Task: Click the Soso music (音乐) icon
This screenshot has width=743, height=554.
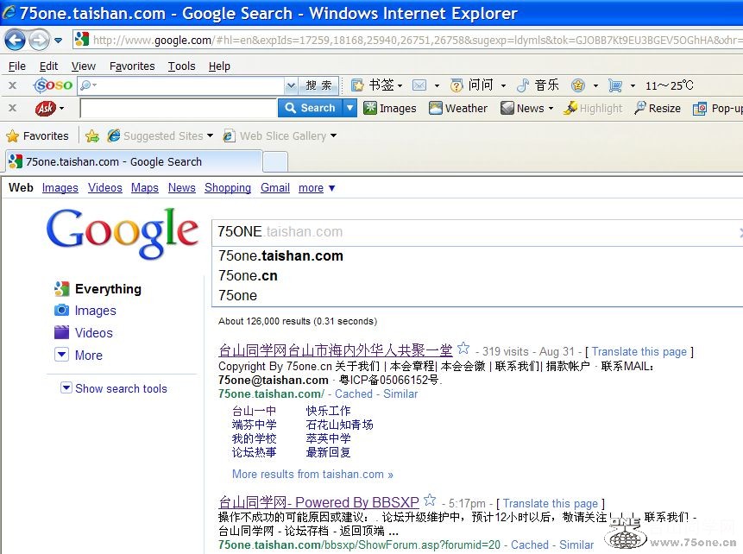Action: pos(523,85)
